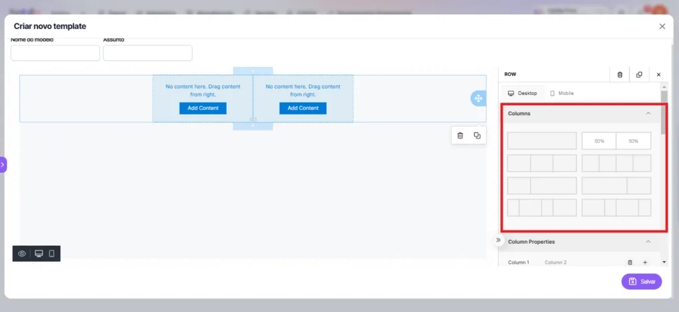This screenshot has width=679, height=312.
Task: Delete the row using ROW panel trash icon
Action: click(x=619, y=74)
